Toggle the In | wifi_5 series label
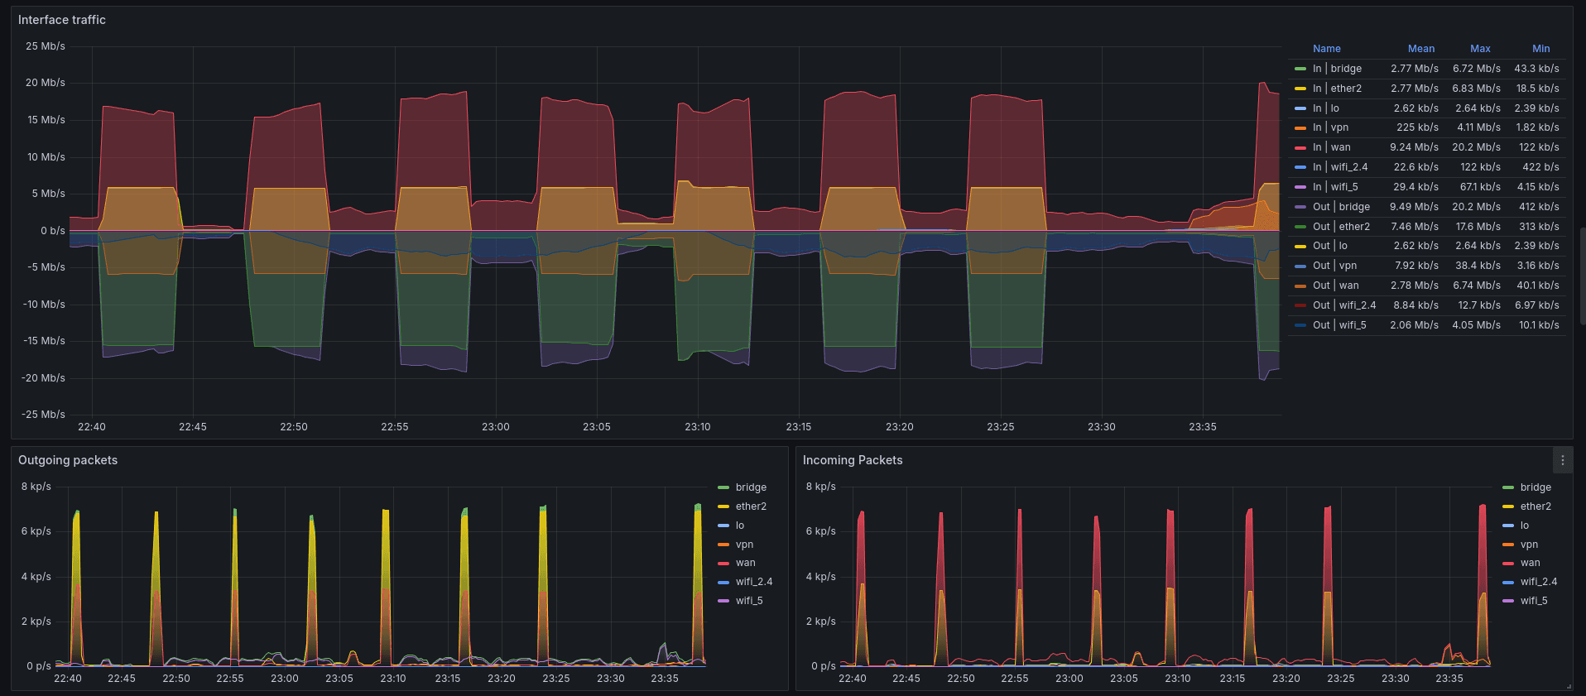 pos(1335,187)
